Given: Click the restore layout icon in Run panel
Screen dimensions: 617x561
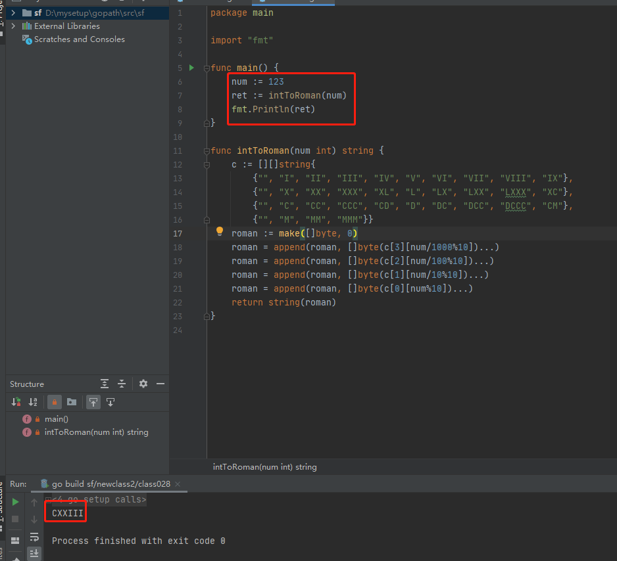Looking at the screenshot, I should 15,541.
